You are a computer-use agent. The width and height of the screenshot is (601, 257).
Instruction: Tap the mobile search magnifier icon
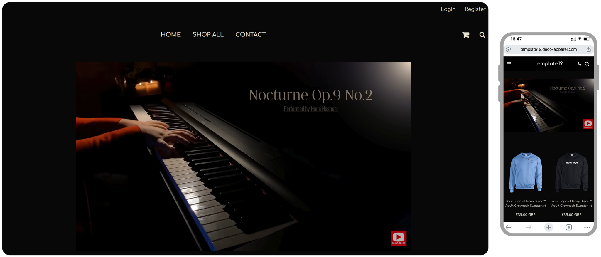point(587,64)
